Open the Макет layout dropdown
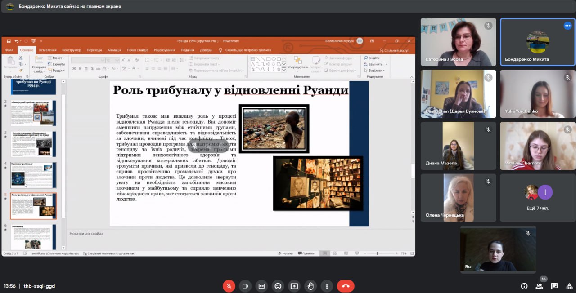Screen dimensions: 576x293 click(x=56, y=58)
